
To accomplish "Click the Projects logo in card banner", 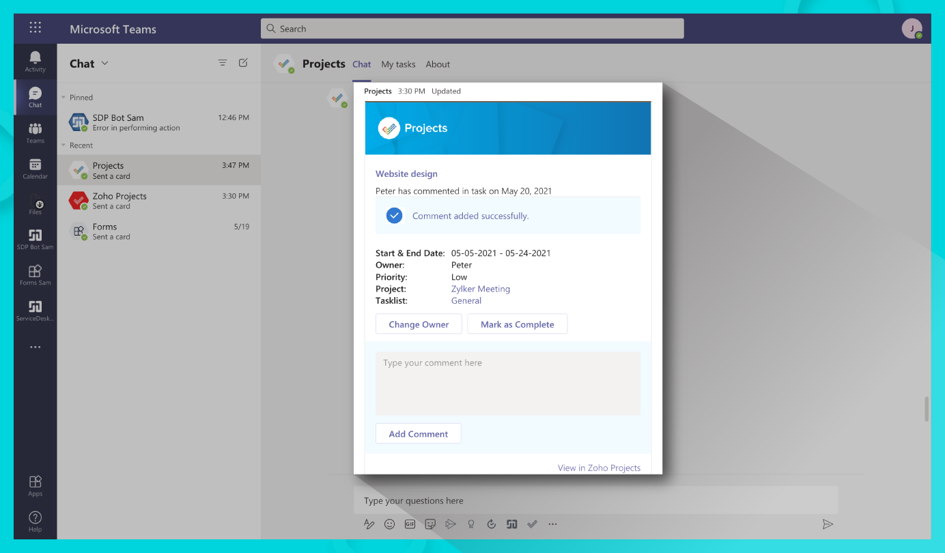I will click(389, 128).
